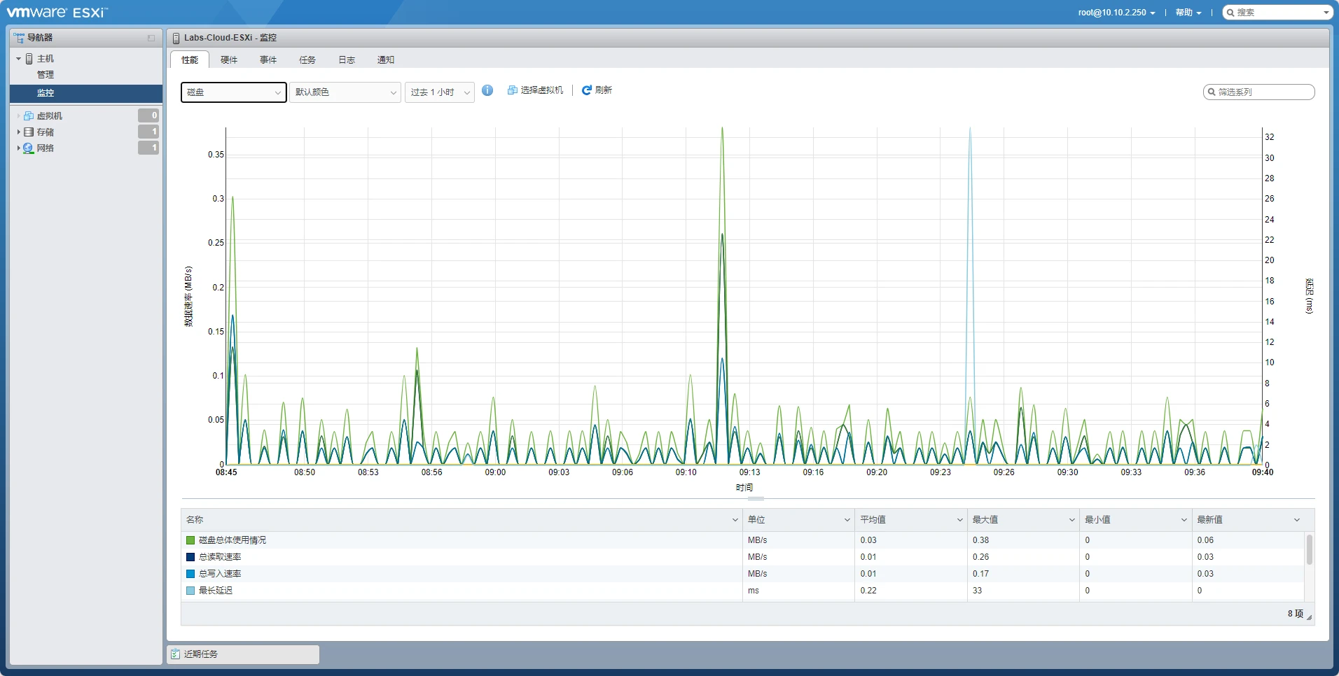Click the 存储 storage icon in navigator

[x=29, y=132]
